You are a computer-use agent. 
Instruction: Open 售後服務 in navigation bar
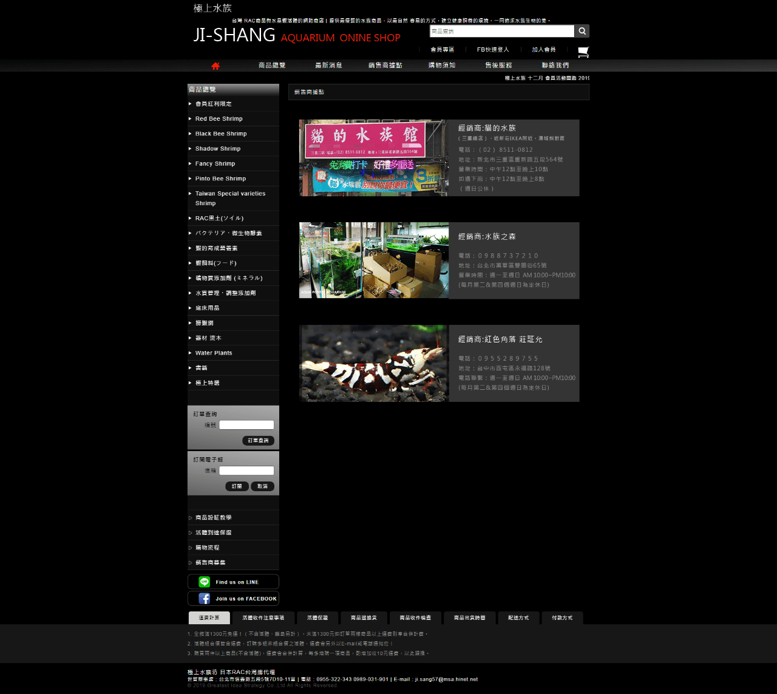[x=498, y=66]
